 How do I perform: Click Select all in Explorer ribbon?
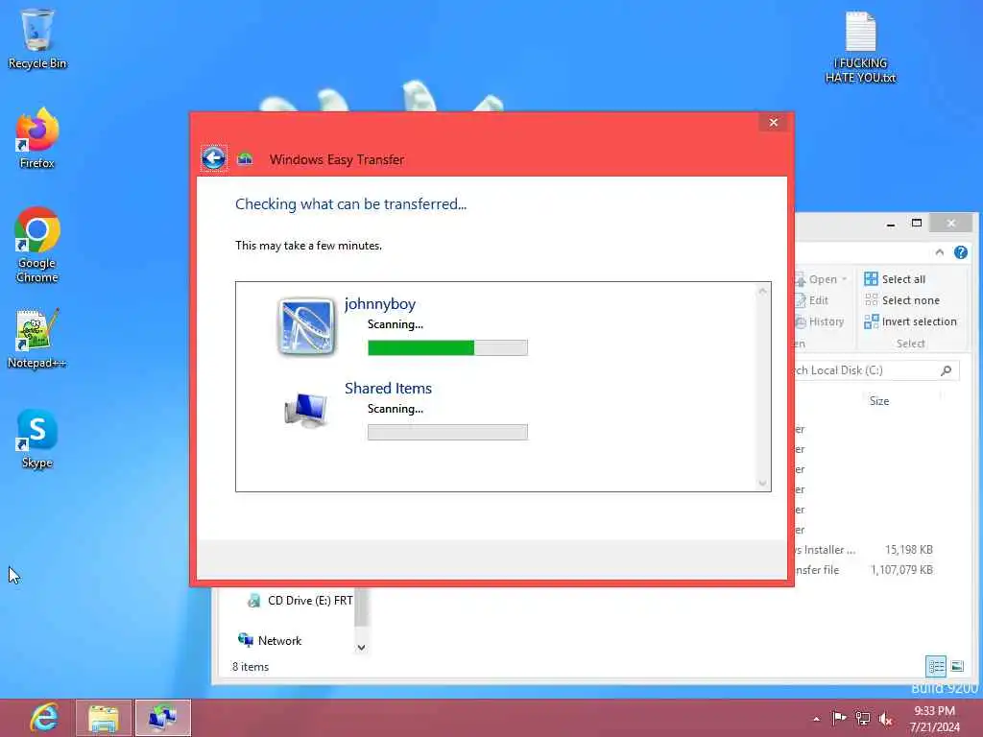(895, 279)
